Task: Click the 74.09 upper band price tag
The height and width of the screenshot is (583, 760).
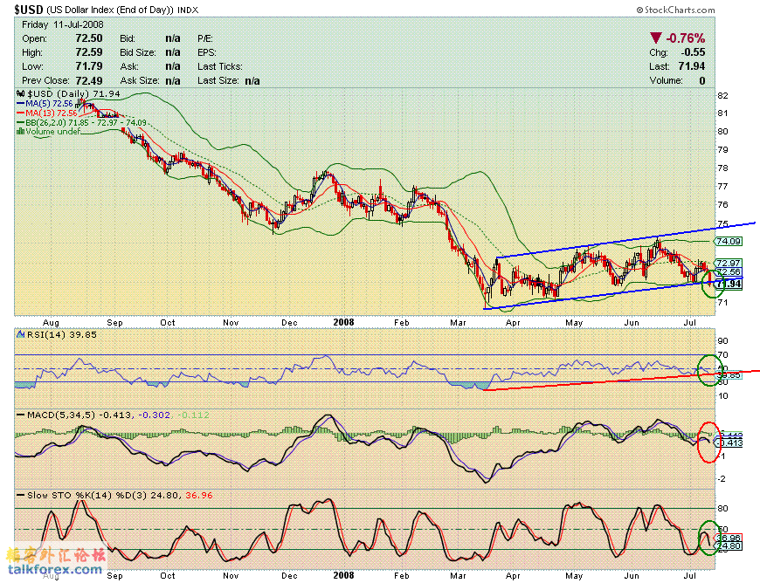Action: 728,241
